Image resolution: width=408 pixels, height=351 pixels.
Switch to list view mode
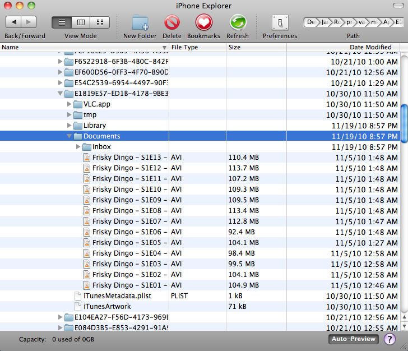click(x=62, y=22)
